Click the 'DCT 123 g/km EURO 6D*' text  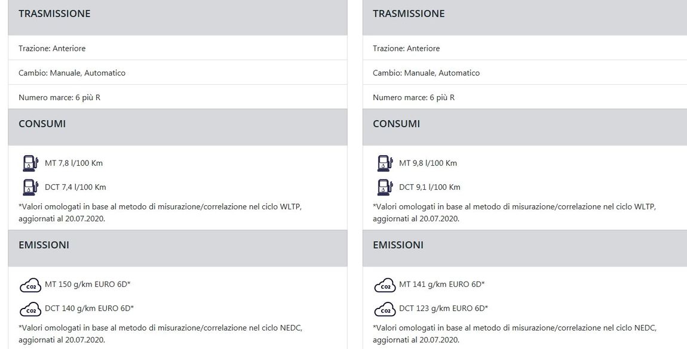pyautogui.click(x=443, y=308)
